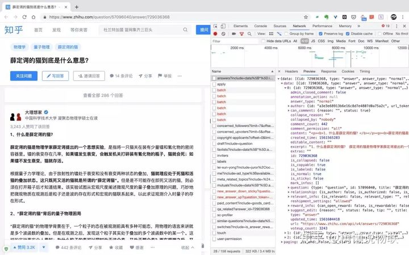Sort requests by the Name column header
409x255 pixels.
243,71
